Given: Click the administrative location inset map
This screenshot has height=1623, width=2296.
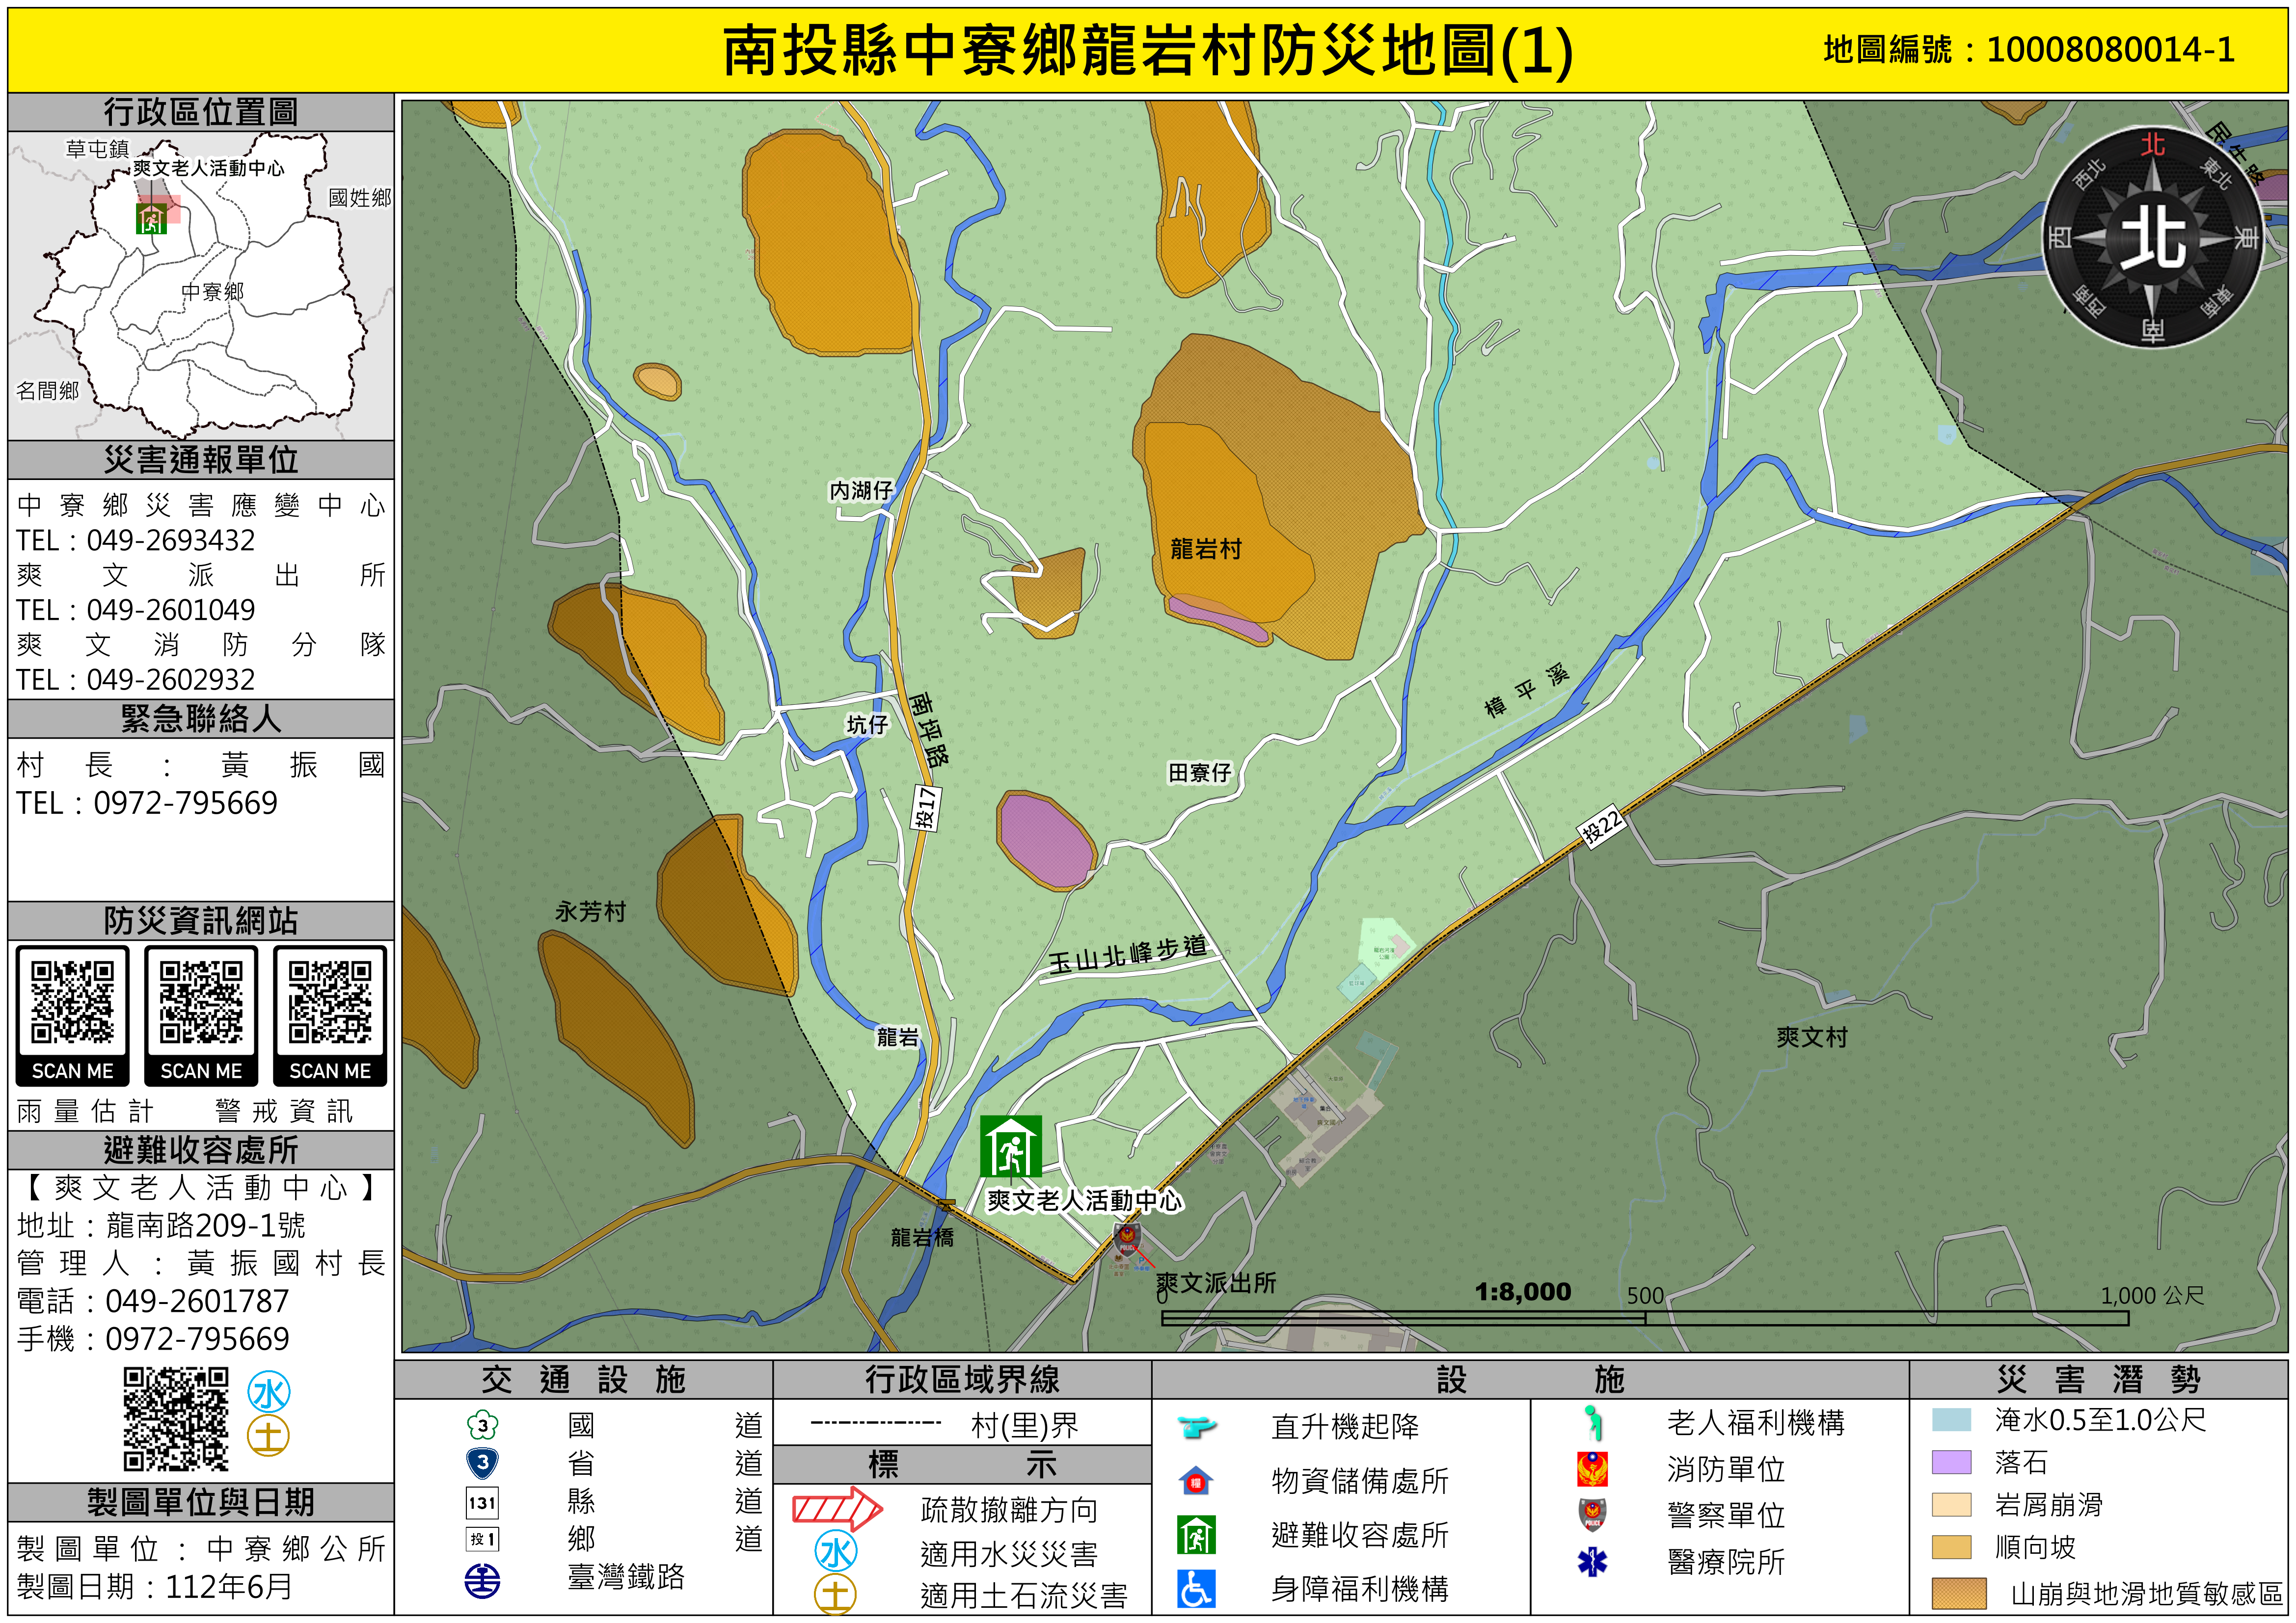Looking at the screenshot, I should pos(200,285).
